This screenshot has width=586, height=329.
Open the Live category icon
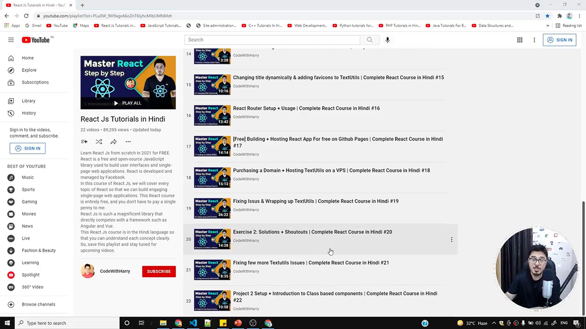tap(11, 238)
